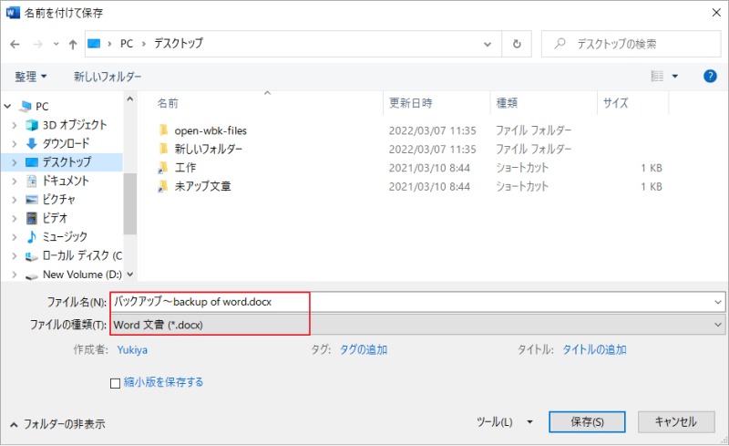Expand the ドキュメント tree node

pos(15,182)
